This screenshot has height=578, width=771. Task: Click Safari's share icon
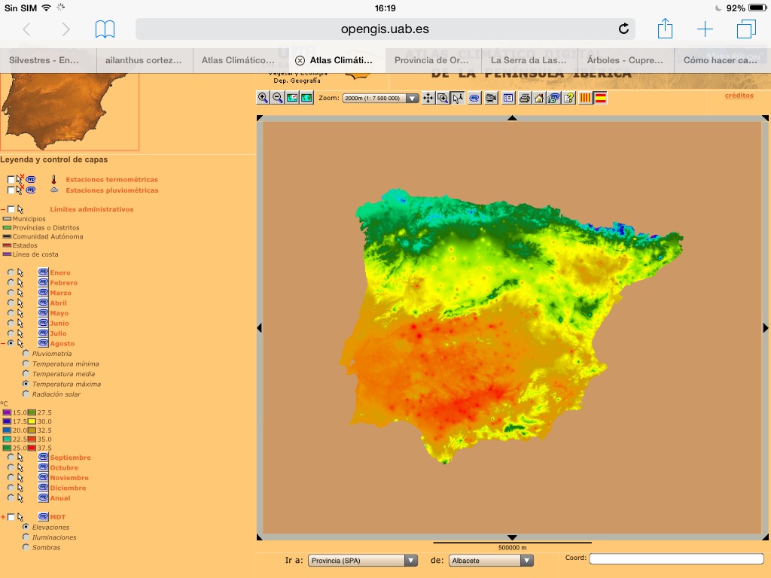[665, 29]
